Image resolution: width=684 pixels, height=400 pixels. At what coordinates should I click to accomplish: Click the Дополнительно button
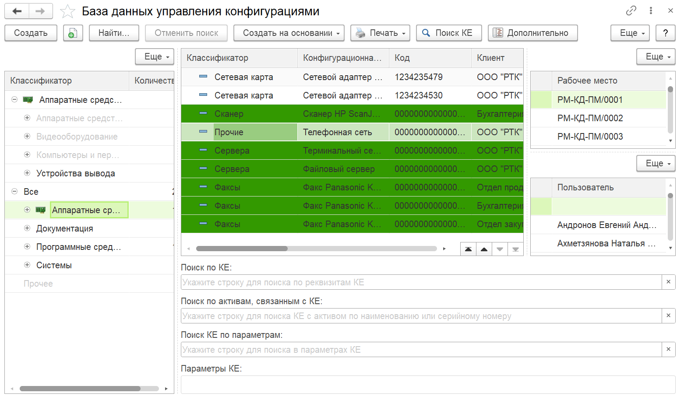click(x=533, y=33)
